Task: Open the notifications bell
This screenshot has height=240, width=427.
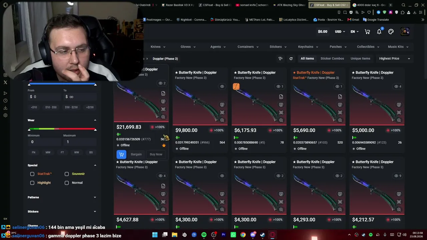Action: click(x=379, y=32)
